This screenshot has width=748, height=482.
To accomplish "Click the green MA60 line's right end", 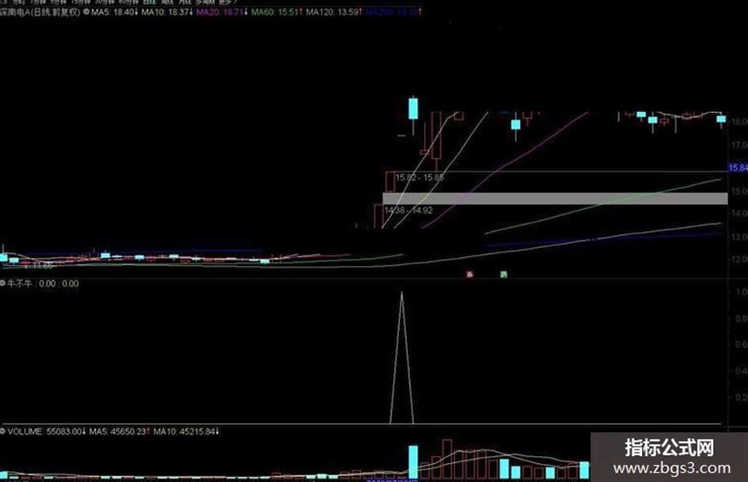I will [x=720, y=180].
